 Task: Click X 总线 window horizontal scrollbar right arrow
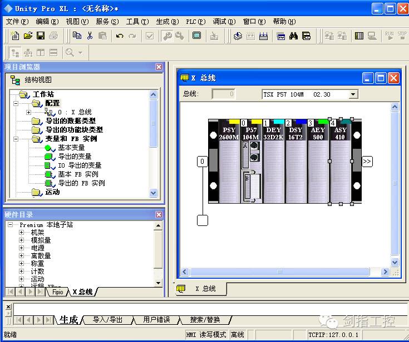click(385, 272)
